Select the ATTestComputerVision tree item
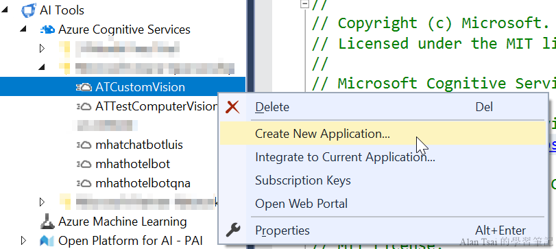556x249 pixels. coord(156,106)
